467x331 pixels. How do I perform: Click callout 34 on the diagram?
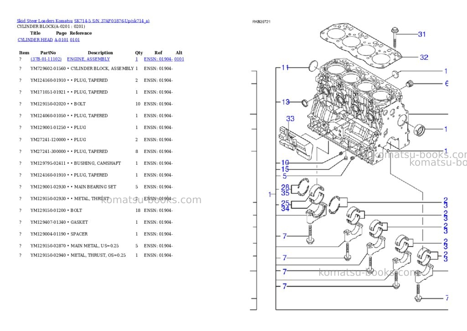[x=285, y=209]
